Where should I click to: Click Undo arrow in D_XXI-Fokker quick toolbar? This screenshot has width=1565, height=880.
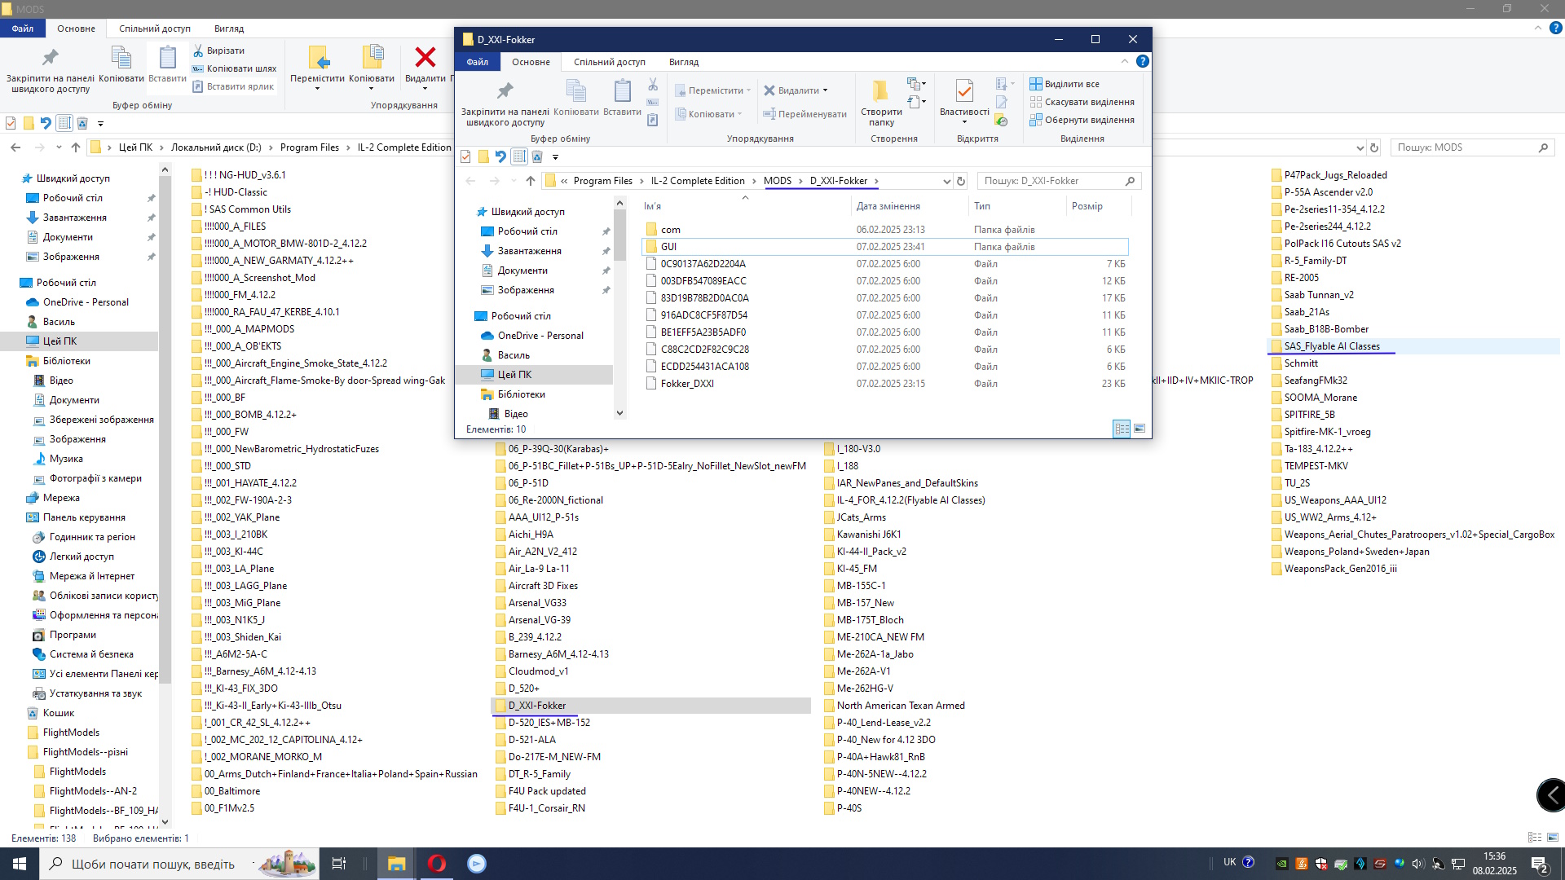[x=500, y=156]
